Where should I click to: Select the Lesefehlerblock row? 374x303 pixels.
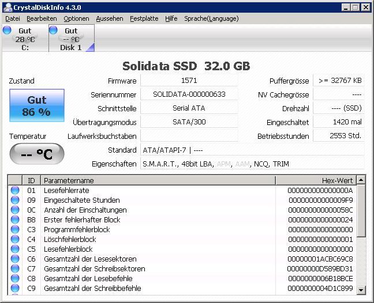(182, 249)
